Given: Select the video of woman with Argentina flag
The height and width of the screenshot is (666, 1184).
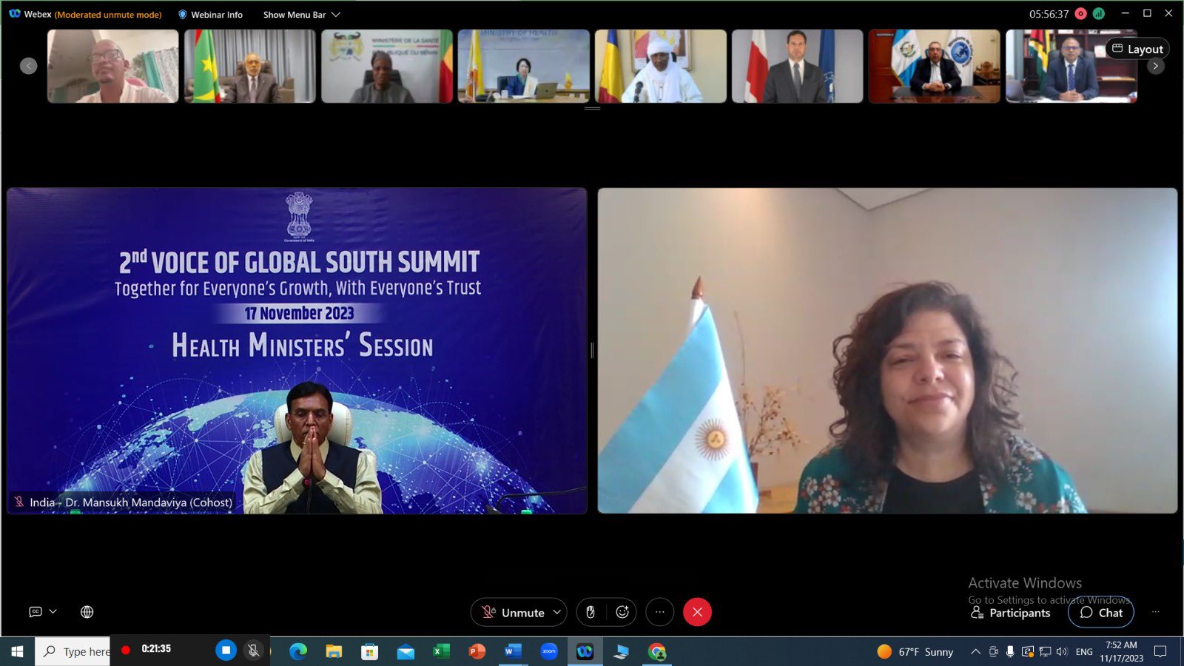Looking at the screenshot, I should [887, 351].
